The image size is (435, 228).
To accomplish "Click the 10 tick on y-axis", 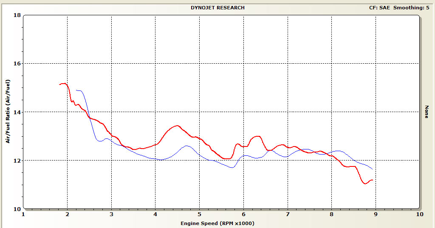I will point(17,209).
